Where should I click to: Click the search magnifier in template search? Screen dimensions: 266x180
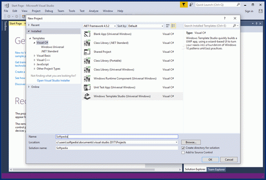(235, 26)
